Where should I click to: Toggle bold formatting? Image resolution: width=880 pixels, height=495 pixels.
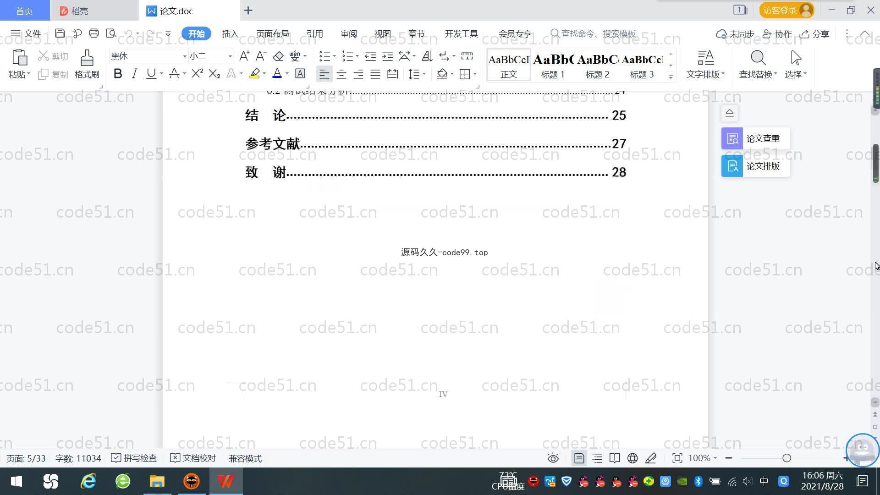118,74
